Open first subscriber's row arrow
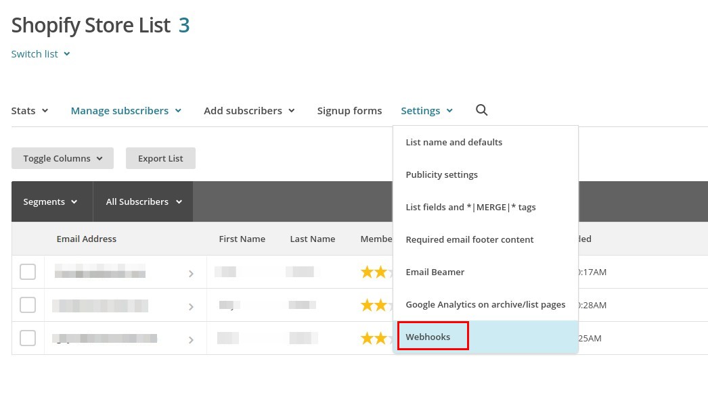Image resolution: width=708 pixels, height=407 pixels. [x=191, y=273]
